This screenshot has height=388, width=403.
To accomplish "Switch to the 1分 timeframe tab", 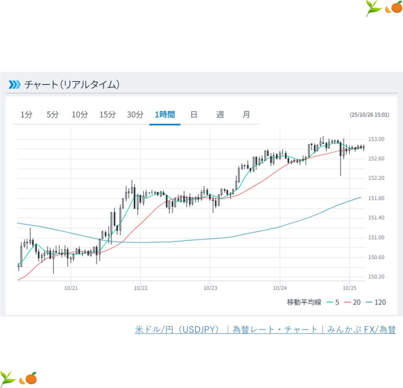I will point(26,115).
